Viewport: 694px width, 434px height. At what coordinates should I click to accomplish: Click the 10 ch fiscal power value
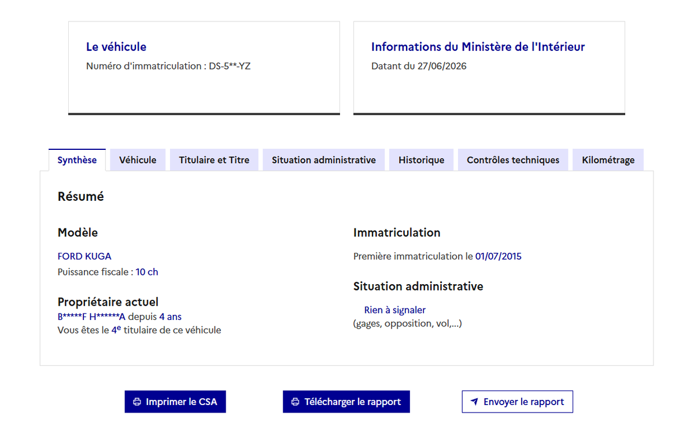pyautogui.click(x=147, y=272)
